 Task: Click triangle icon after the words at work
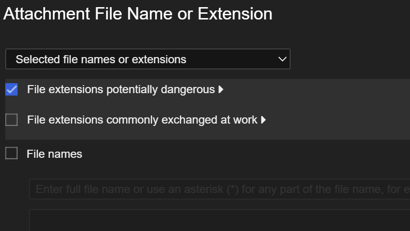(x=264, y=120)
